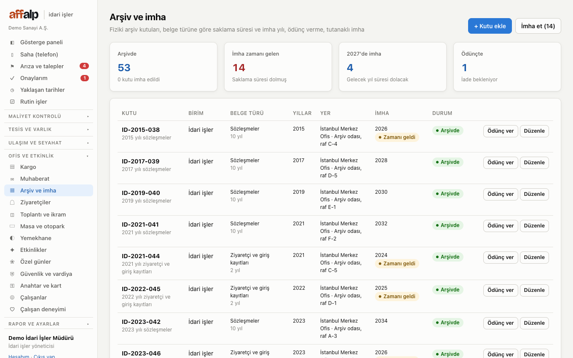Click the red badge 4 on Arıza ve talepler

pos(84,66)
